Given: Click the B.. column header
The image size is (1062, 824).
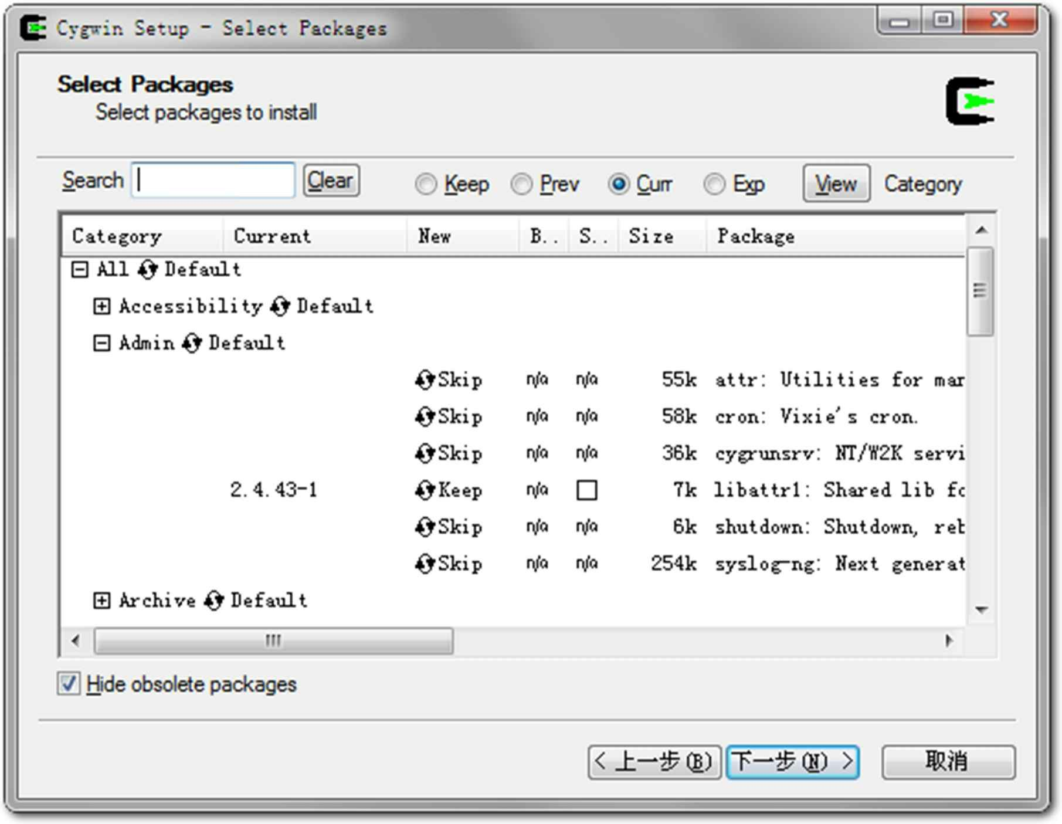Looking at the screenshot, I should (x=544, y=236).
